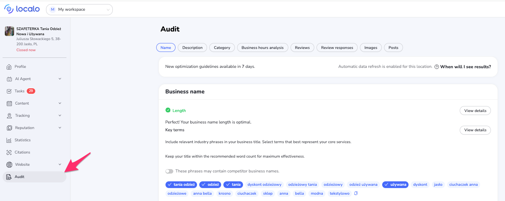Image resolution: width=505 pixels, height=201 pixels.
Task: Click the Reputation icon in sidebar
Action: pyautogui.click(x=9, y=128)
